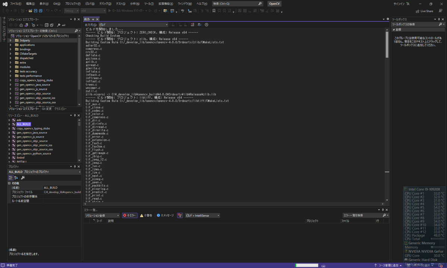Toggle the 0 Warnings filter button
Screen dimensions: 447x268
tap(146, 215)
